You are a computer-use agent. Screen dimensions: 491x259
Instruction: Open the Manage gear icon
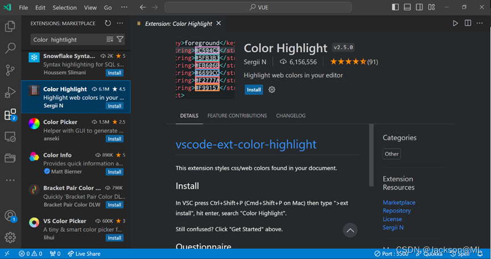(10, 237)
